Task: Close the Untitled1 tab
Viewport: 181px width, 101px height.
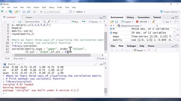Action: tap(18, 17)
